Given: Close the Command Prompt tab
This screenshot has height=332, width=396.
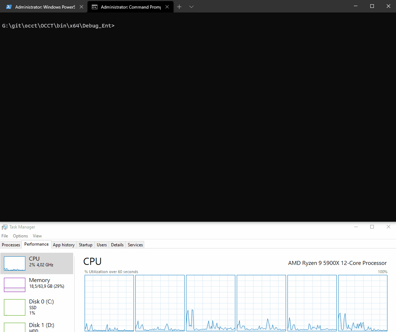Looking at the screenshot, I should click(167, 7).
